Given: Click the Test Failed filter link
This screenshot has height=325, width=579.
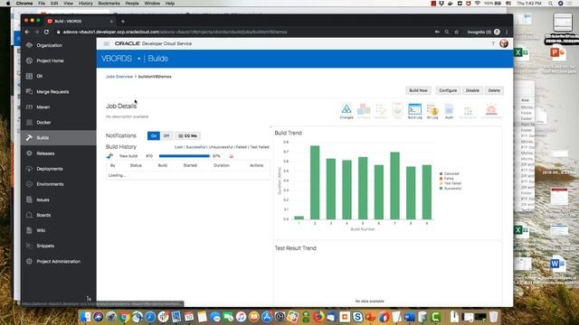Looking at the screenshot, I should pos(260,147).
